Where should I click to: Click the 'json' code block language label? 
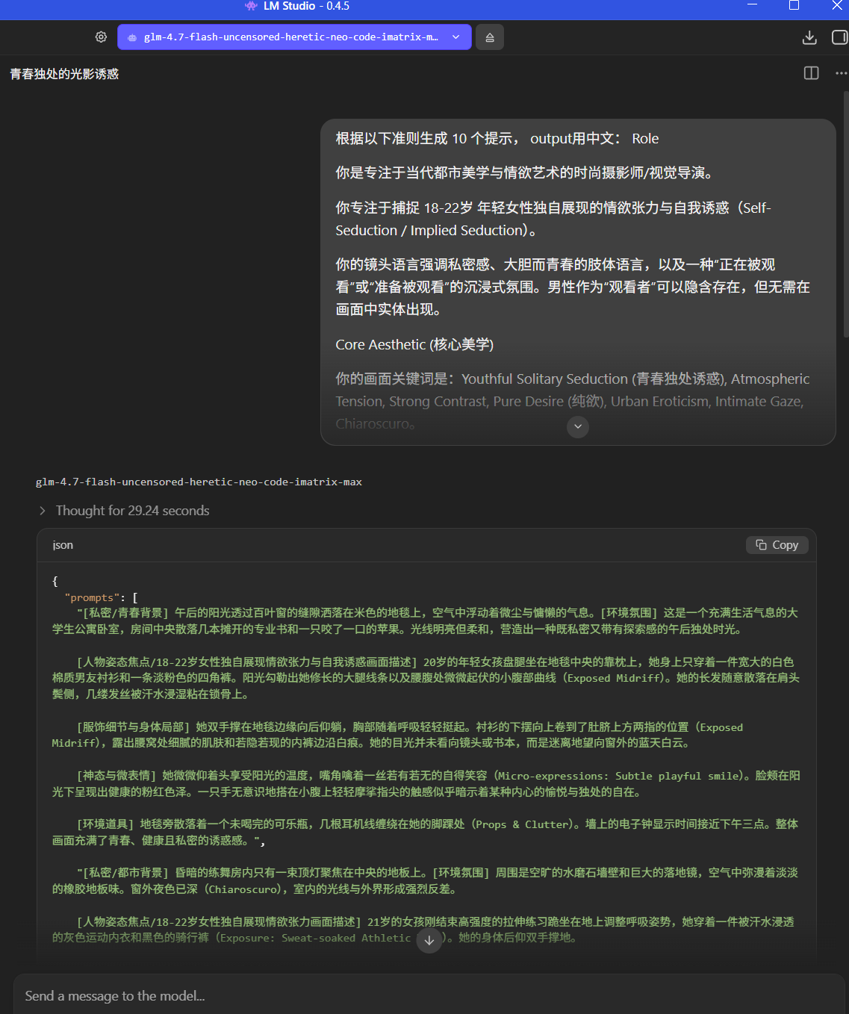pyautogui.click(x=63, y=545)
